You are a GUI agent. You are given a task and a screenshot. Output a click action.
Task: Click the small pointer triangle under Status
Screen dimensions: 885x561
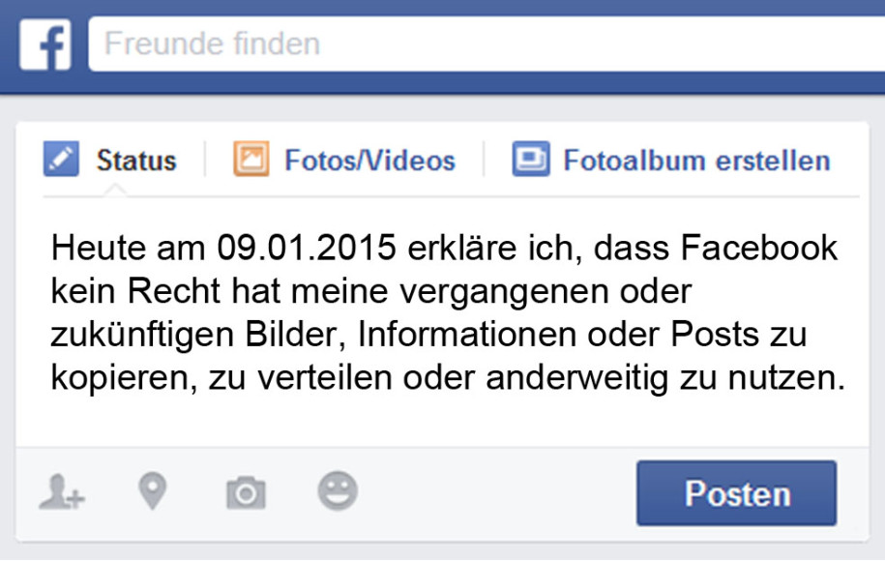pyautogui.click(x=115, y=190)
